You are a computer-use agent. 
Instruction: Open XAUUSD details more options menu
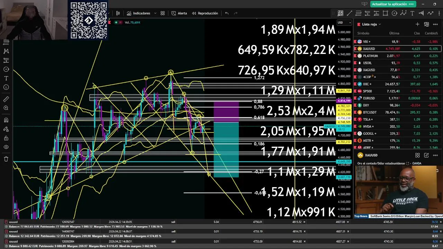pyautogui.click(x=435, y=155)
